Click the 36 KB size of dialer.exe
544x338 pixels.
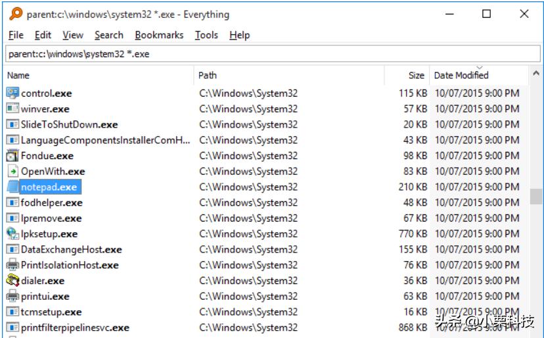[415, 281]
